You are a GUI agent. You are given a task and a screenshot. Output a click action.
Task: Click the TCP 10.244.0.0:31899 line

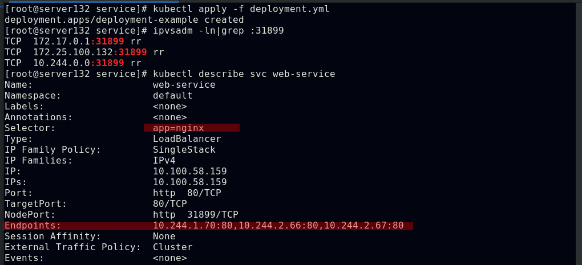pos(72,63)
